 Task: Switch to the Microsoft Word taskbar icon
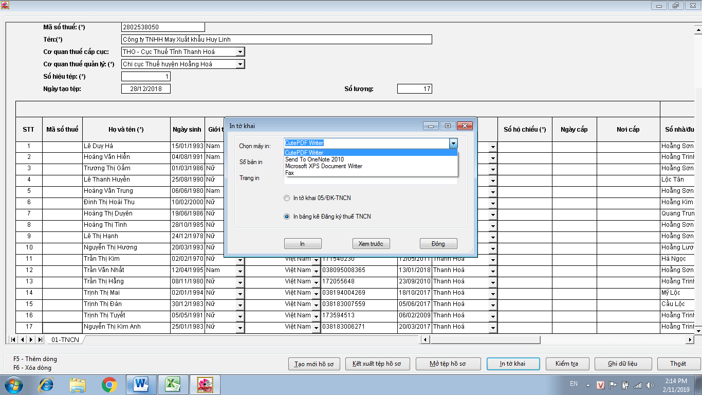(x=140, y=384)
